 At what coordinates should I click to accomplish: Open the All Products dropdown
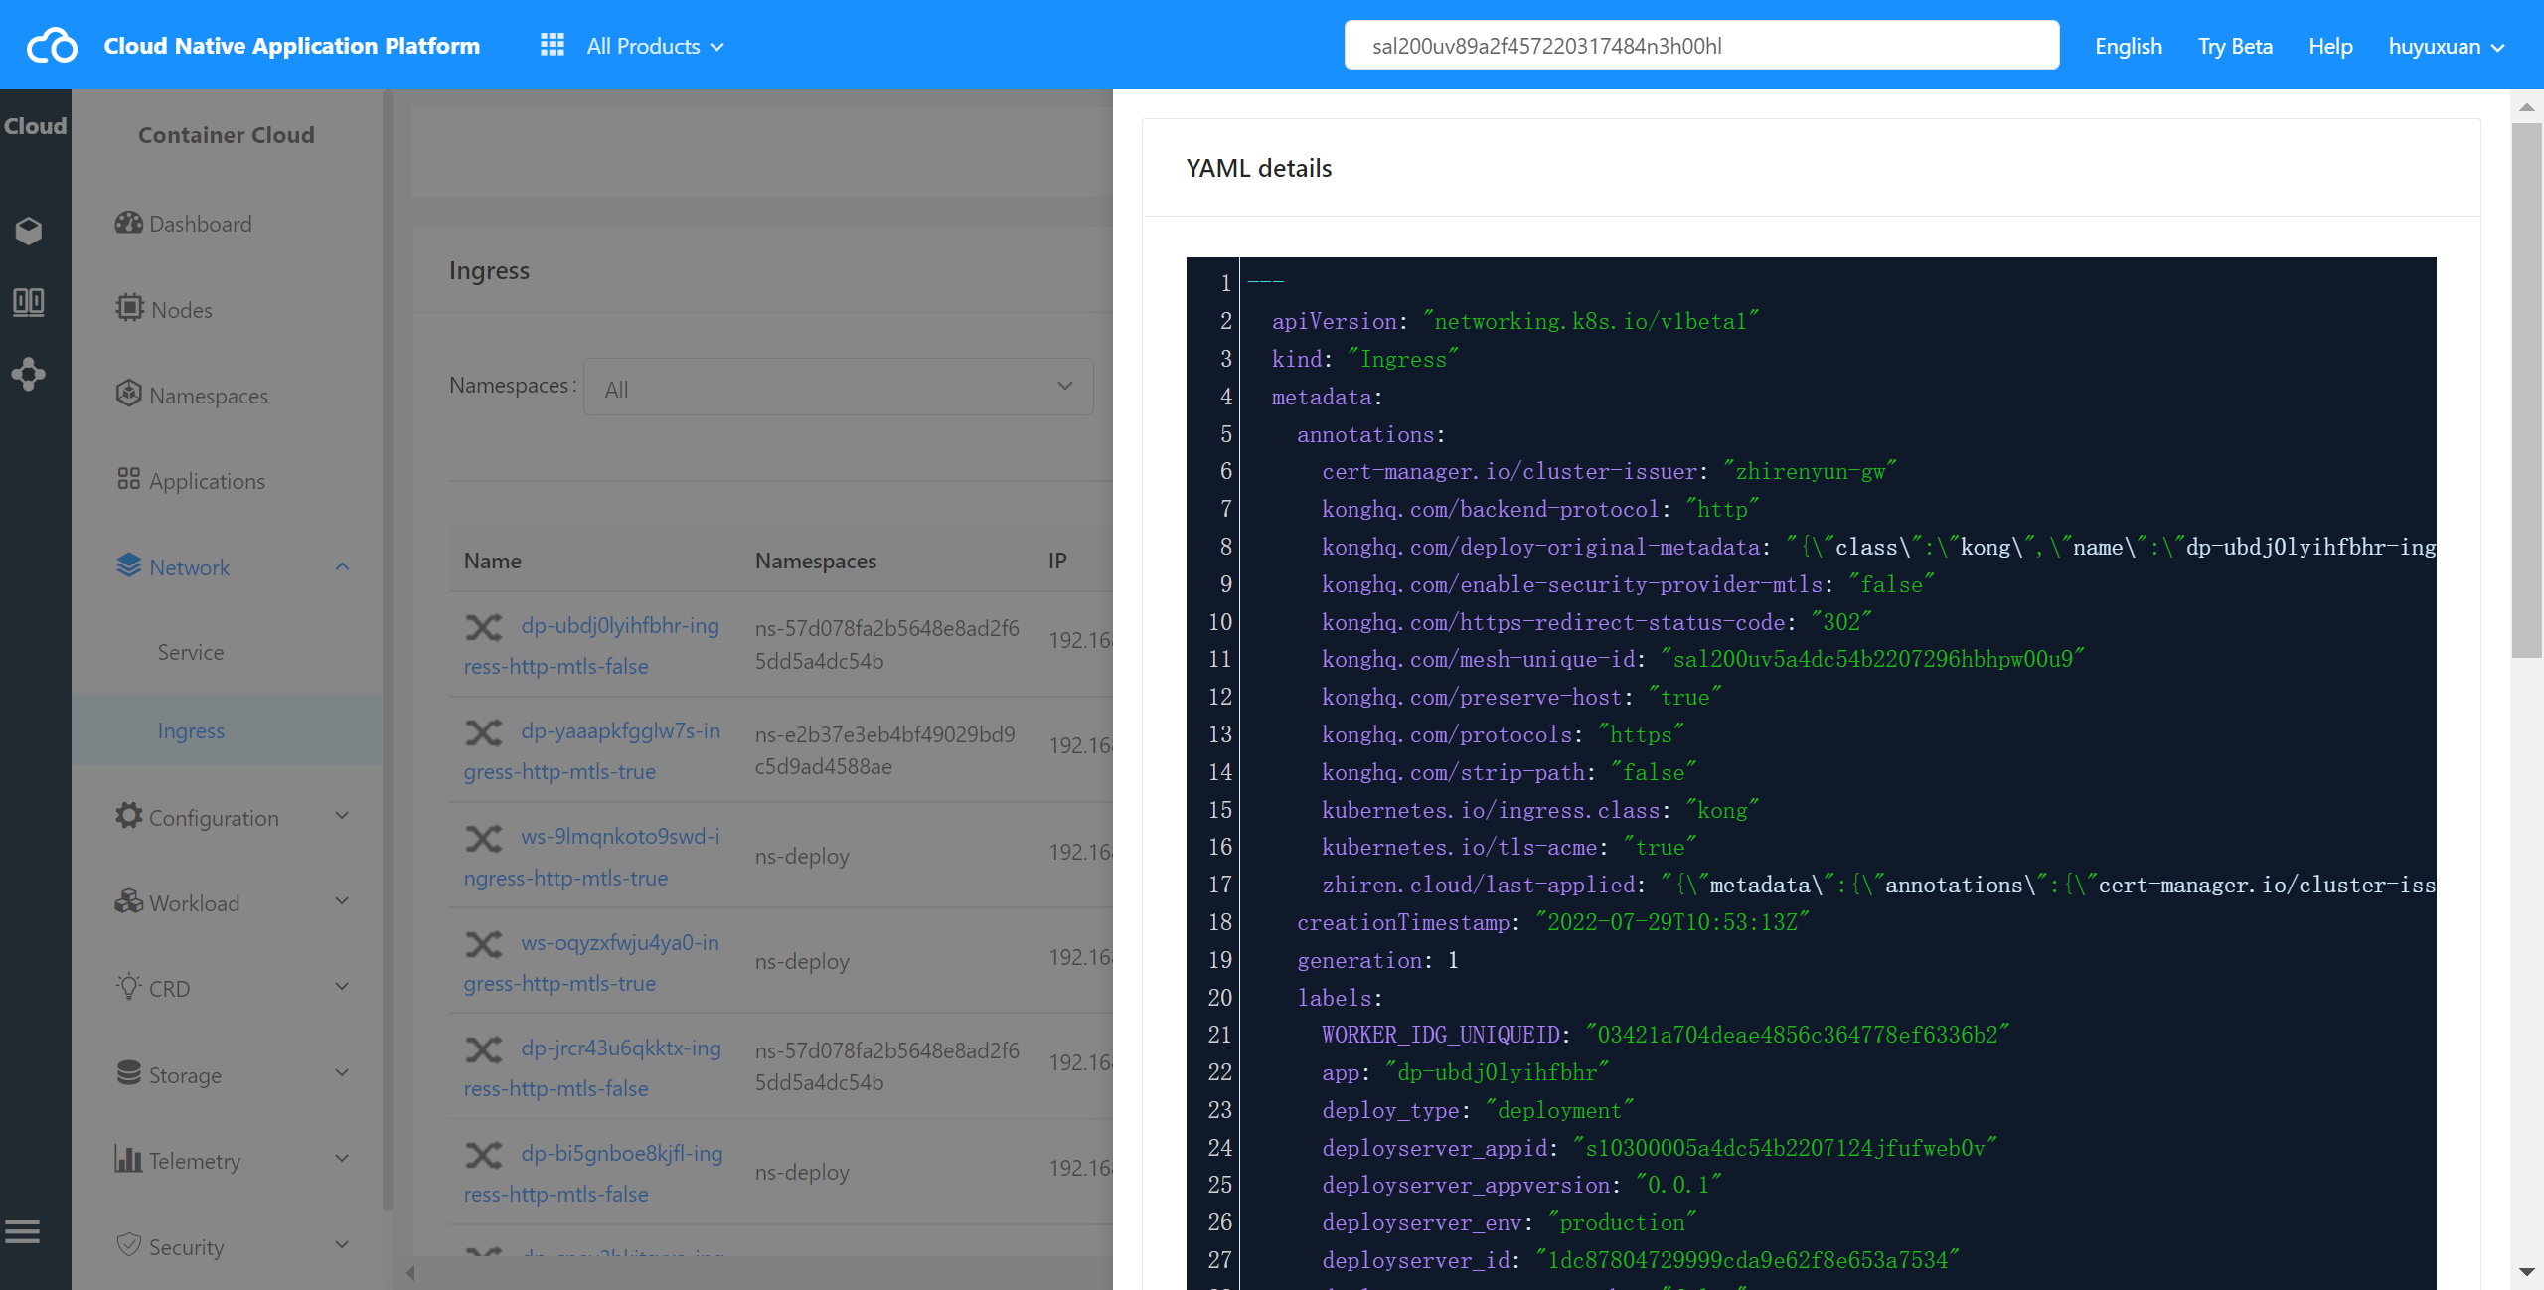coord(655,46)
